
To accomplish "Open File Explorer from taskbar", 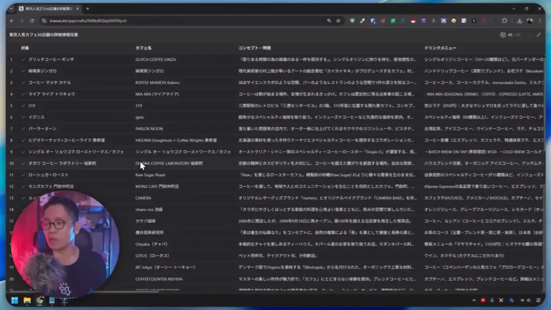I will (x=27, y=300).
